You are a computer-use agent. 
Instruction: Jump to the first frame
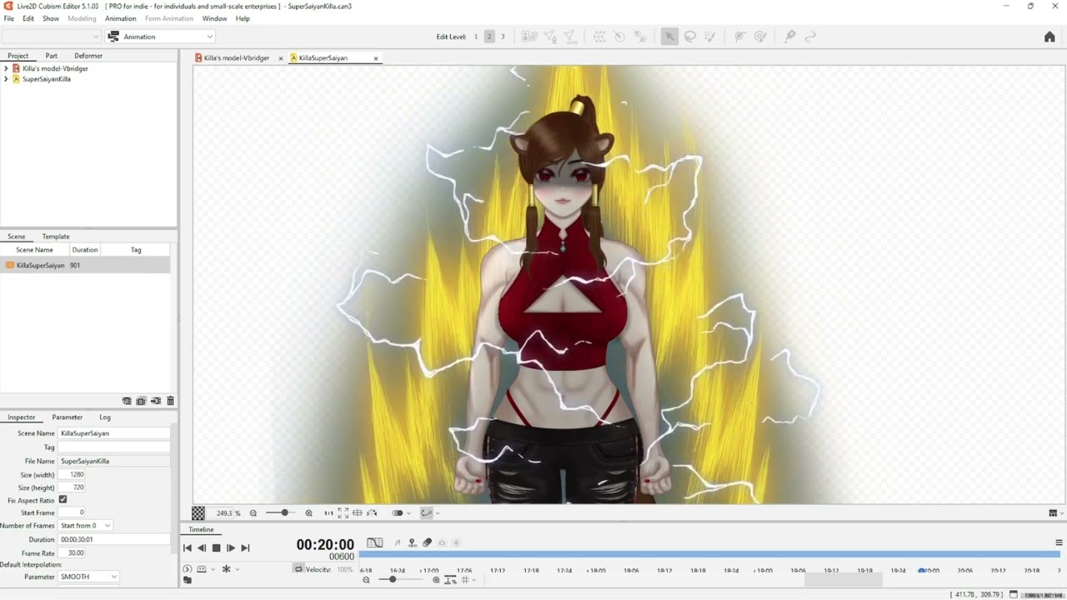pyautogui.click(x=188, y=548)
